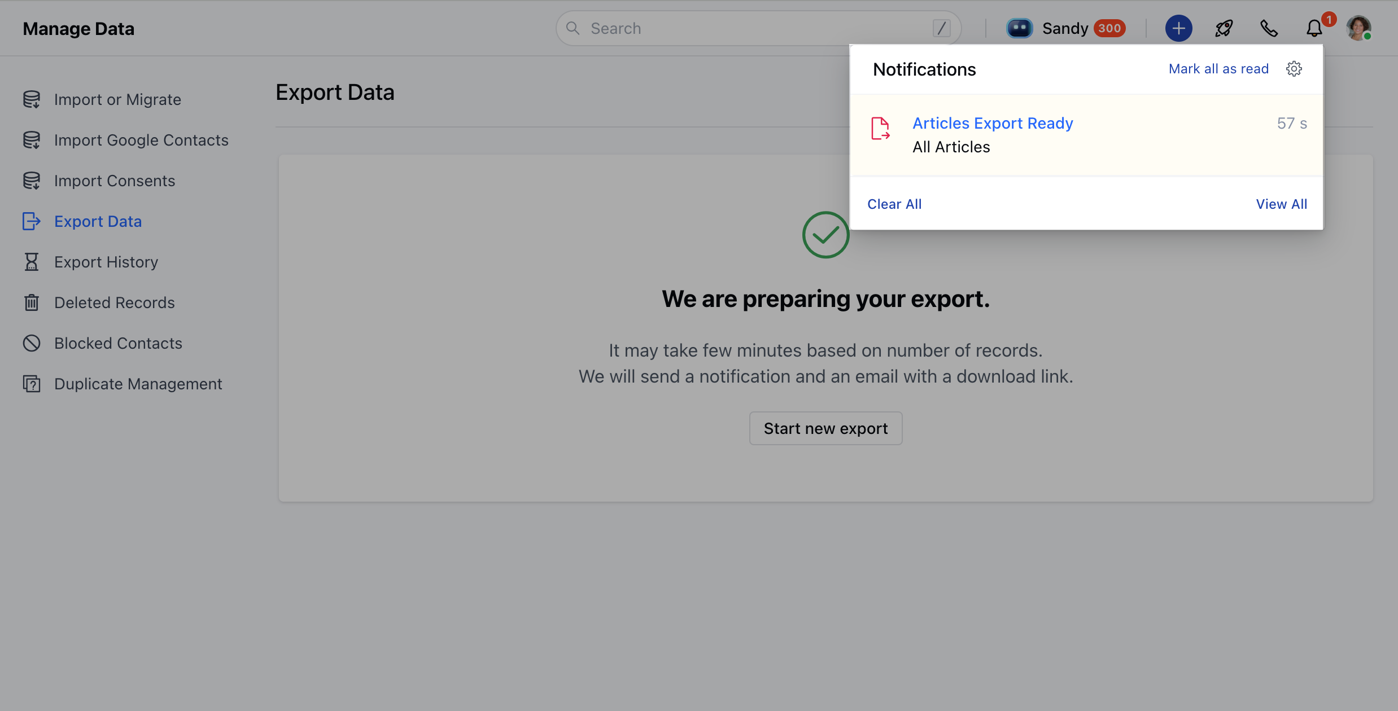Click View All notifications link
The height and width of the screenshot is (711, 1398).
coord(1281,204)
